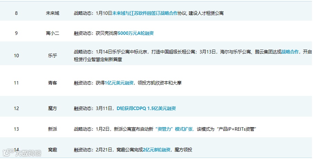
Task: Select the 新派 company name
Action: click(53, 129)
